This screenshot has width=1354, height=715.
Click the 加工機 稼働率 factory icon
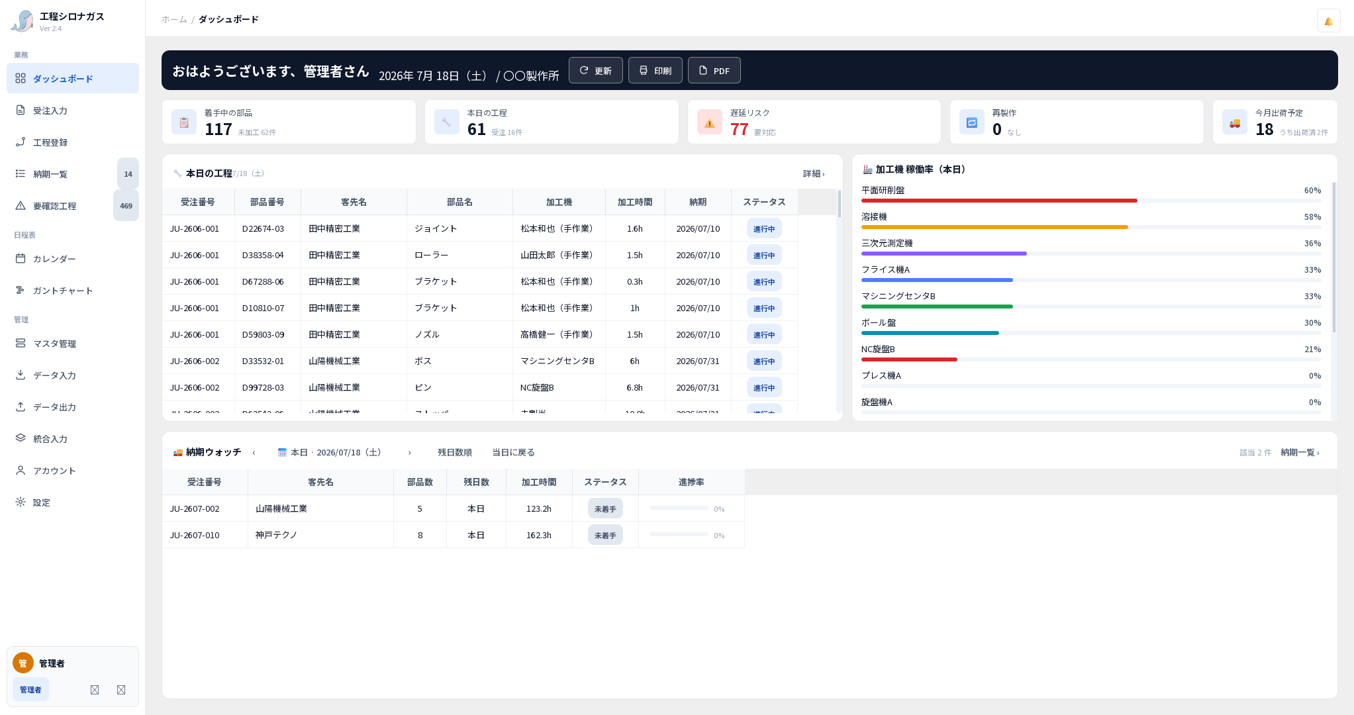point(867,169)
